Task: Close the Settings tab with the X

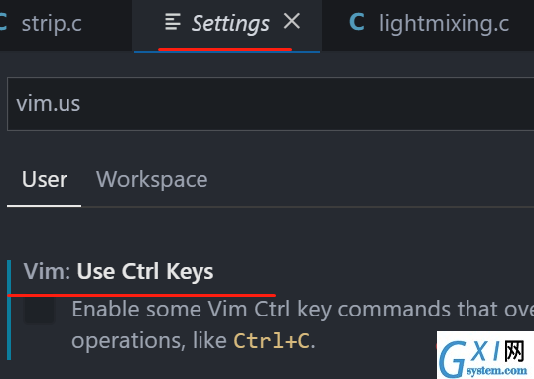Action: (292, 21)
